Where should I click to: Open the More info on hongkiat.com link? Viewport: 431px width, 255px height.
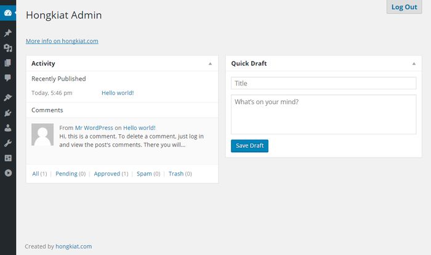pos(62,41)
